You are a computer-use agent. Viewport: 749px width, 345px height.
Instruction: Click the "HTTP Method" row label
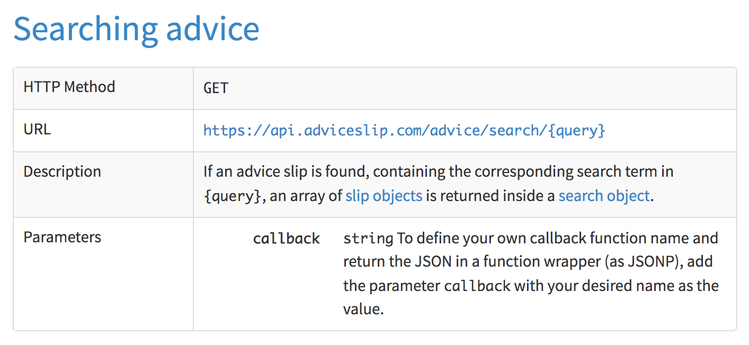click(x=69, y=87)
